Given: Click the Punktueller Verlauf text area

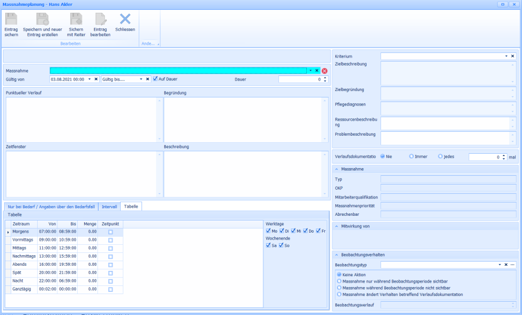Looking at the screenshot, I should (84, 120).
